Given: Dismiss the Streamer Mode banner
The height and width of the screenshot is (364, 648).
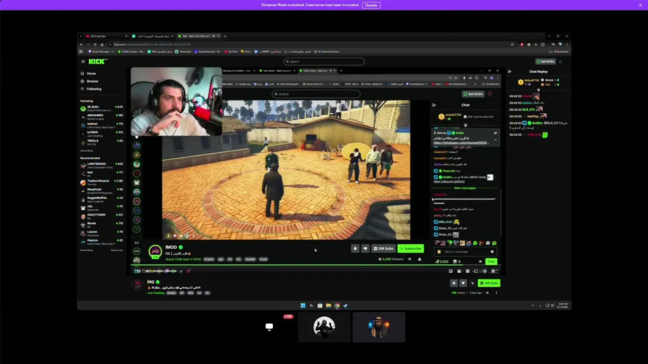Looking at the screenshot, I should coord(640,5).
